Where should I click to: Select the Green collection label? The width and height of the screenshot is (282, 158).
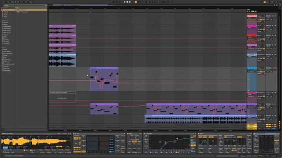pyautogui.click(x=6, y=16)
